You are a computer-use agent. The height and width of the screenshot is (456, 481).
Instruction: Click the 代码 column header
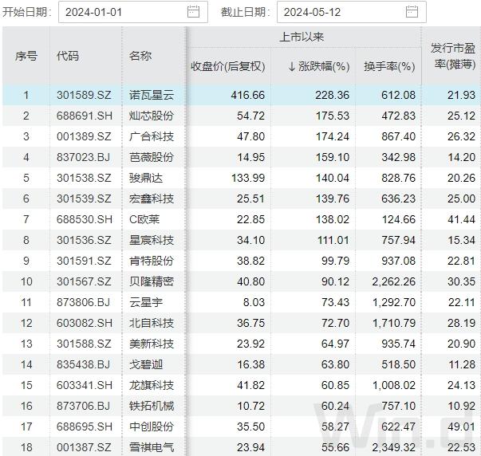point(68,56)
